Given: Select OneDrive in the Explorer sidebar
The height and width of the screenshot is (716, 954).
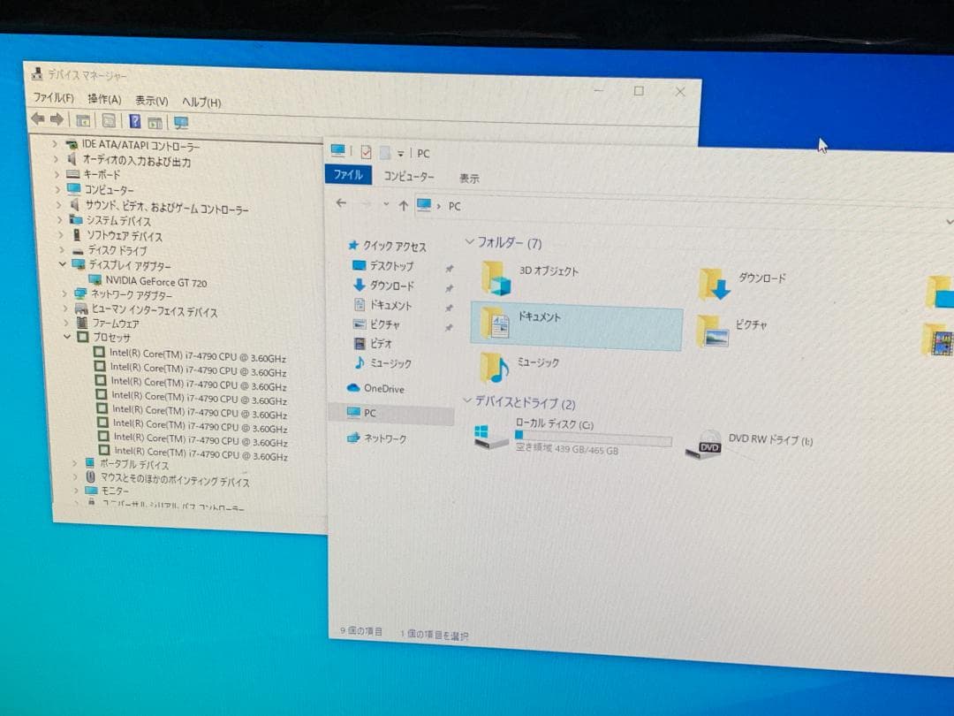Looking at the screenshot, I should (385, 389).
